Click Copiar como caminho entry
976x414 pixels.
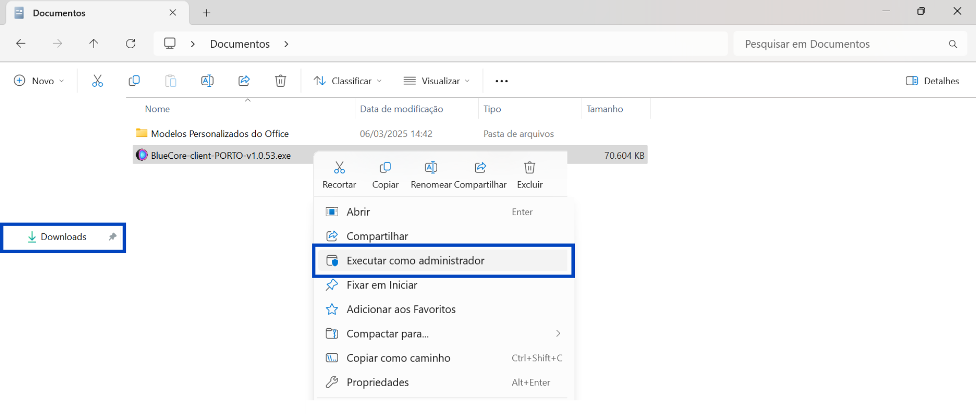(443, 358)
